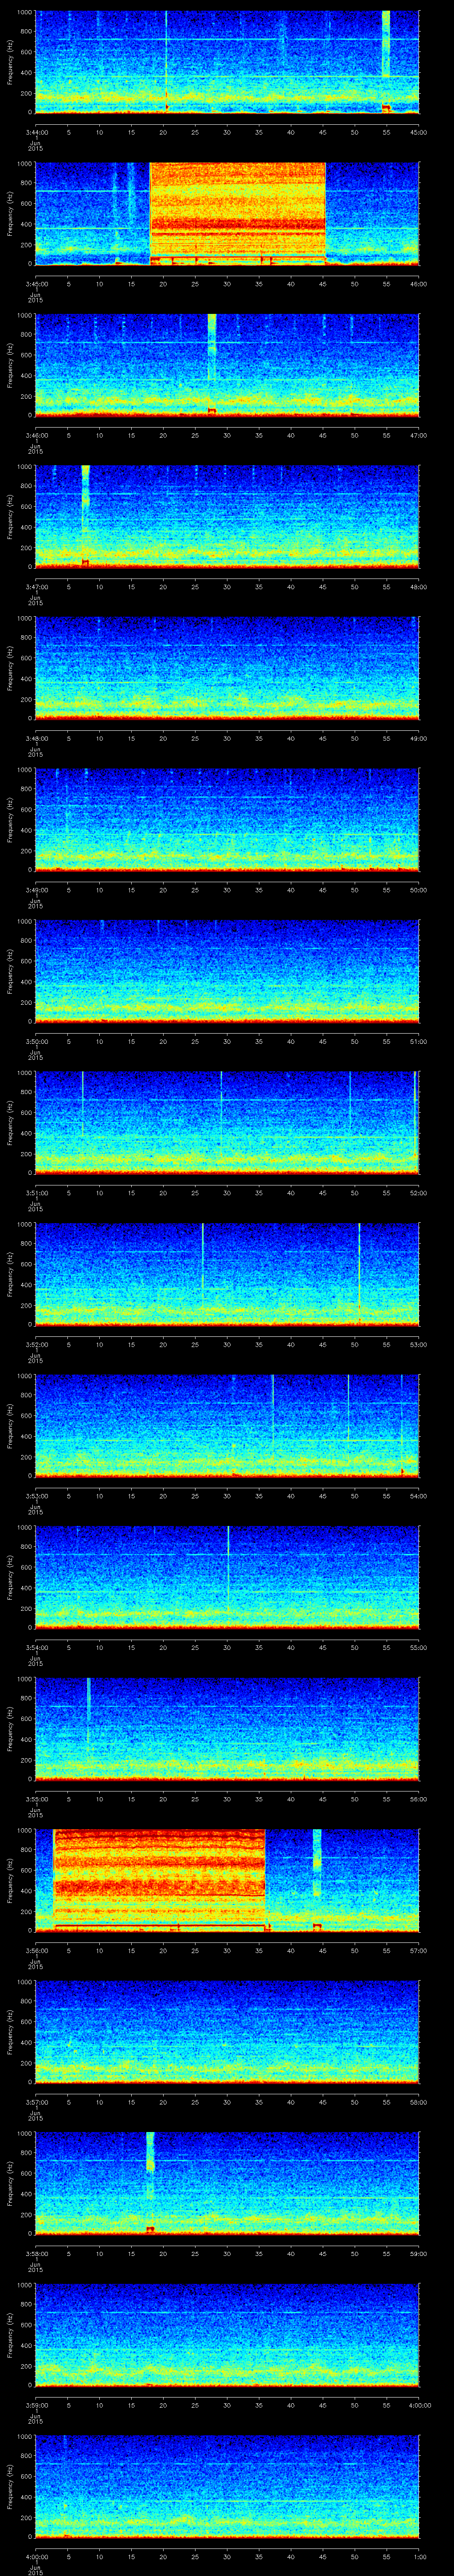The width and height of the screenshot is (454, 2576).
Task: Select the spectrogram panel starting at 3:48:00
Action: 227,669
